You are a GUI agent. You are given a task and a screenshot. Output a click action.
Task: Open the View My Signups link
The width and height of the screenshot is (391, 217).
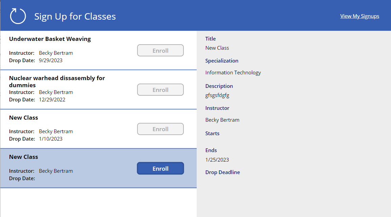point(360,16)
